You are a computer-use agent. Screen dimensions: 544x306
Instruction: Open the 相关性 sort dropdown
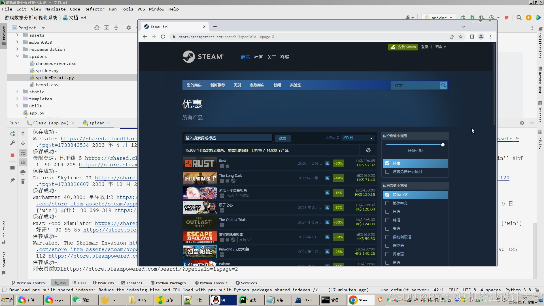(x=358, y=138)
